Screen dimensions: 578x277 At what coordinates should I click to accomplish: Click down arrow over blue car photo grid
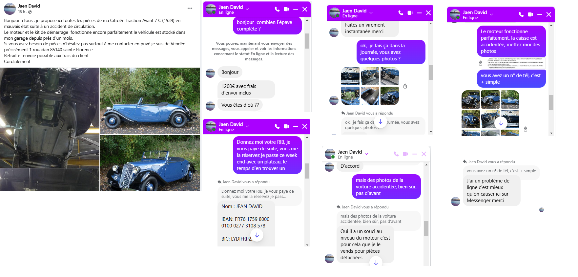point(501,123)
